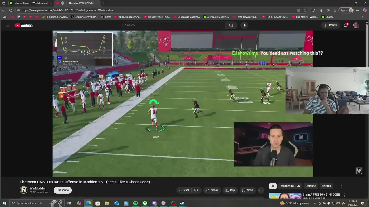
Task: Open the Kanye West bookmark
Action: pos(157,17)
